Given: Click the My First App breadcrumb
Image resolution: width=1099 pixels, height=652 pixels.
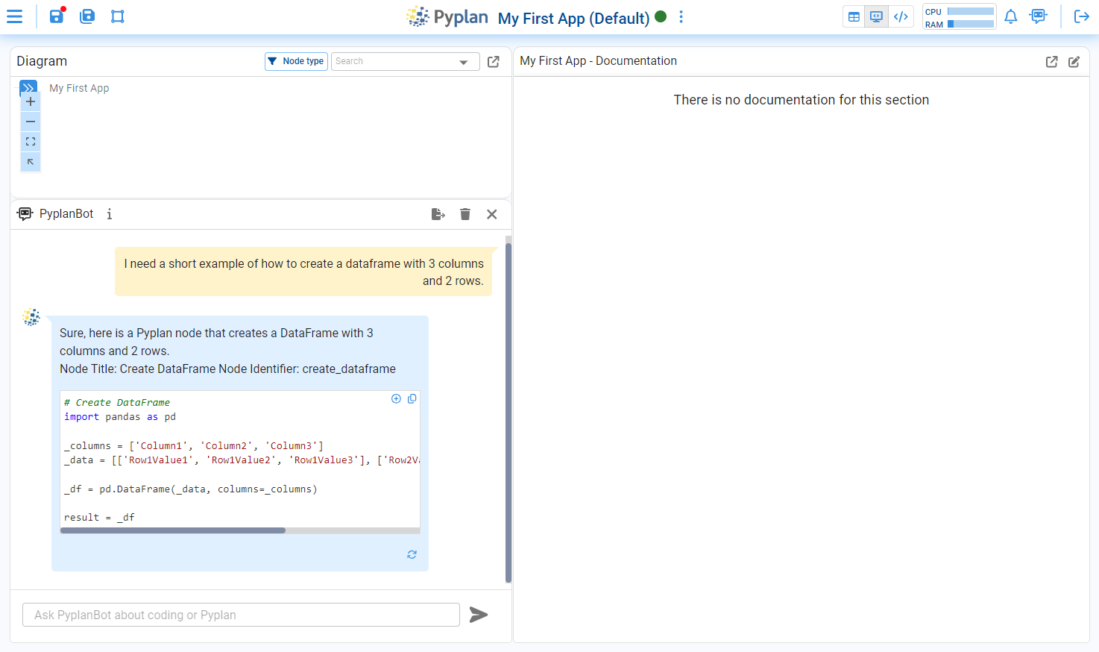Looking at the screenshot, I should [x=79, y=88].
